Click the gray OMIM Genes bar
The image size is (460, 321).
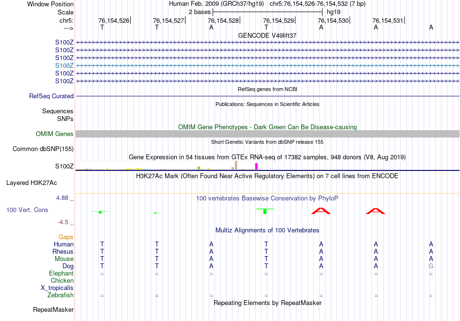point(267,134)
